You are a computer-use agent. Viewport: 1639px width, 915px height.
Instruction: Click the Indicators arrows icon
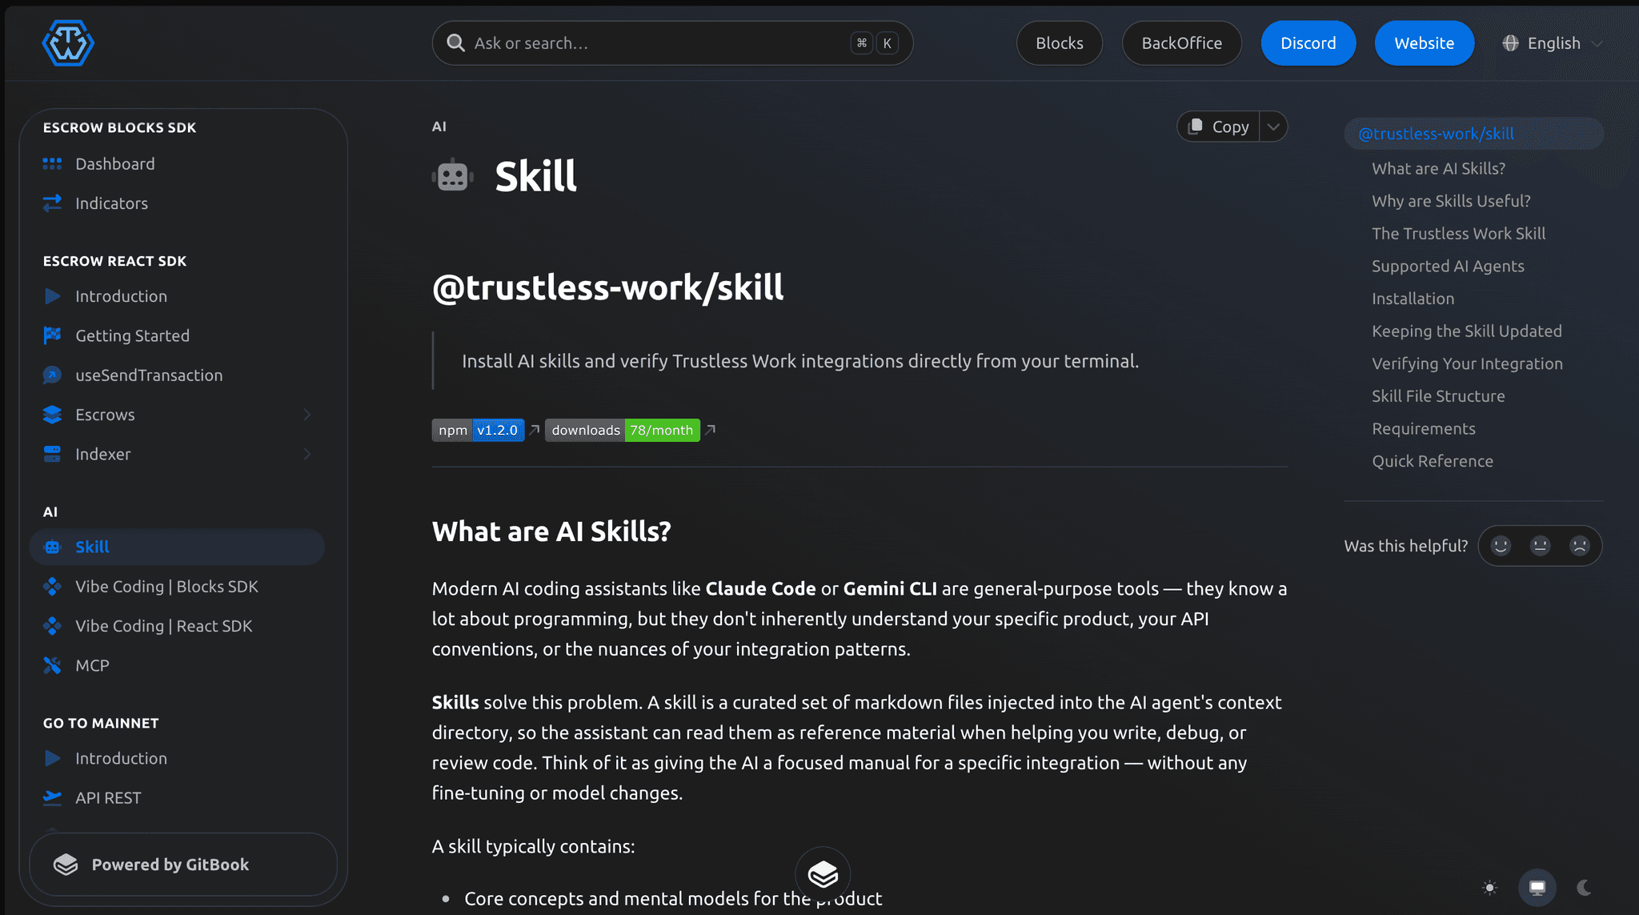[52, 203]
